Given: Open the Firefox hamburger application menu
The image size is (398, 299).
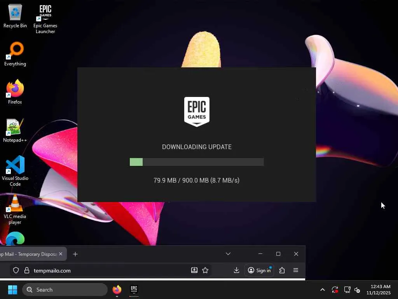Looking at the screenshot, I should pos(296,270).
